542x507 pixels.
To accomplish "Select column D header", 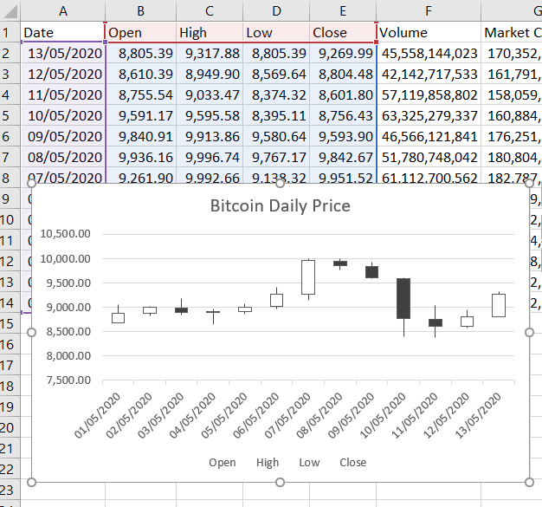I will (276, 11).
